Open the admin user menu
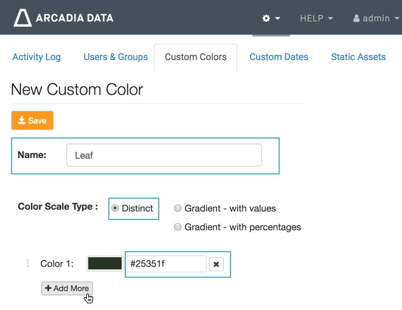Image resolution: width=402 pixels, height=310 pixels. pyautogui.click(x=375, y=18)
